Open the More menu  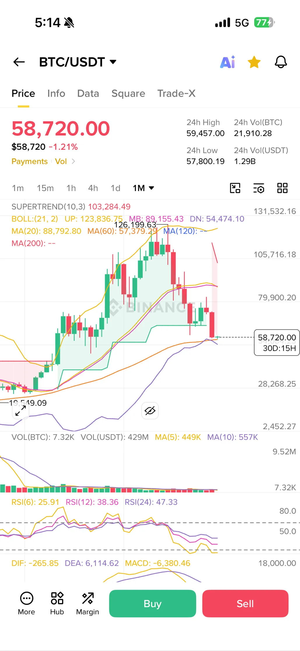click(x=27, y=603)
